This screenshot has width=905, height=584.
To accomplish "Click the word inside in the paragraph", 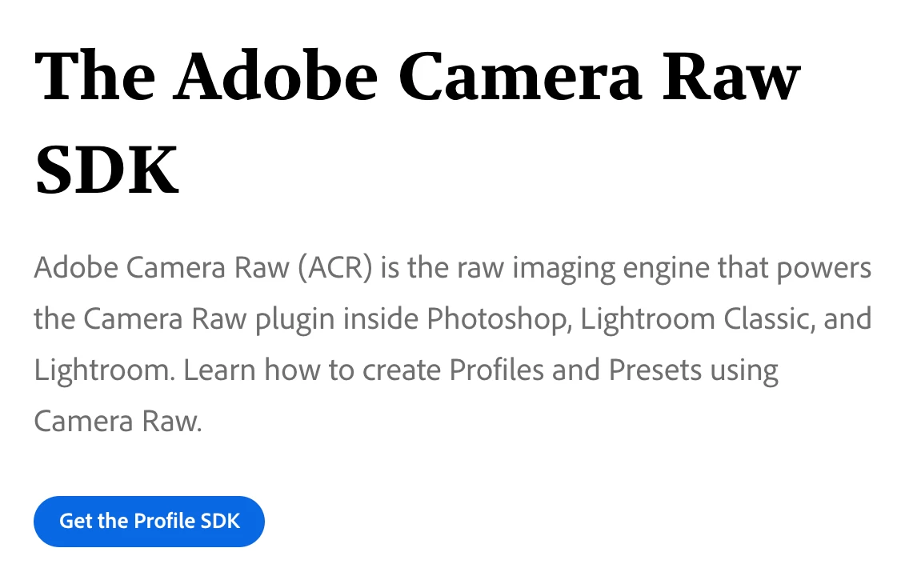I will click(381, 318).
